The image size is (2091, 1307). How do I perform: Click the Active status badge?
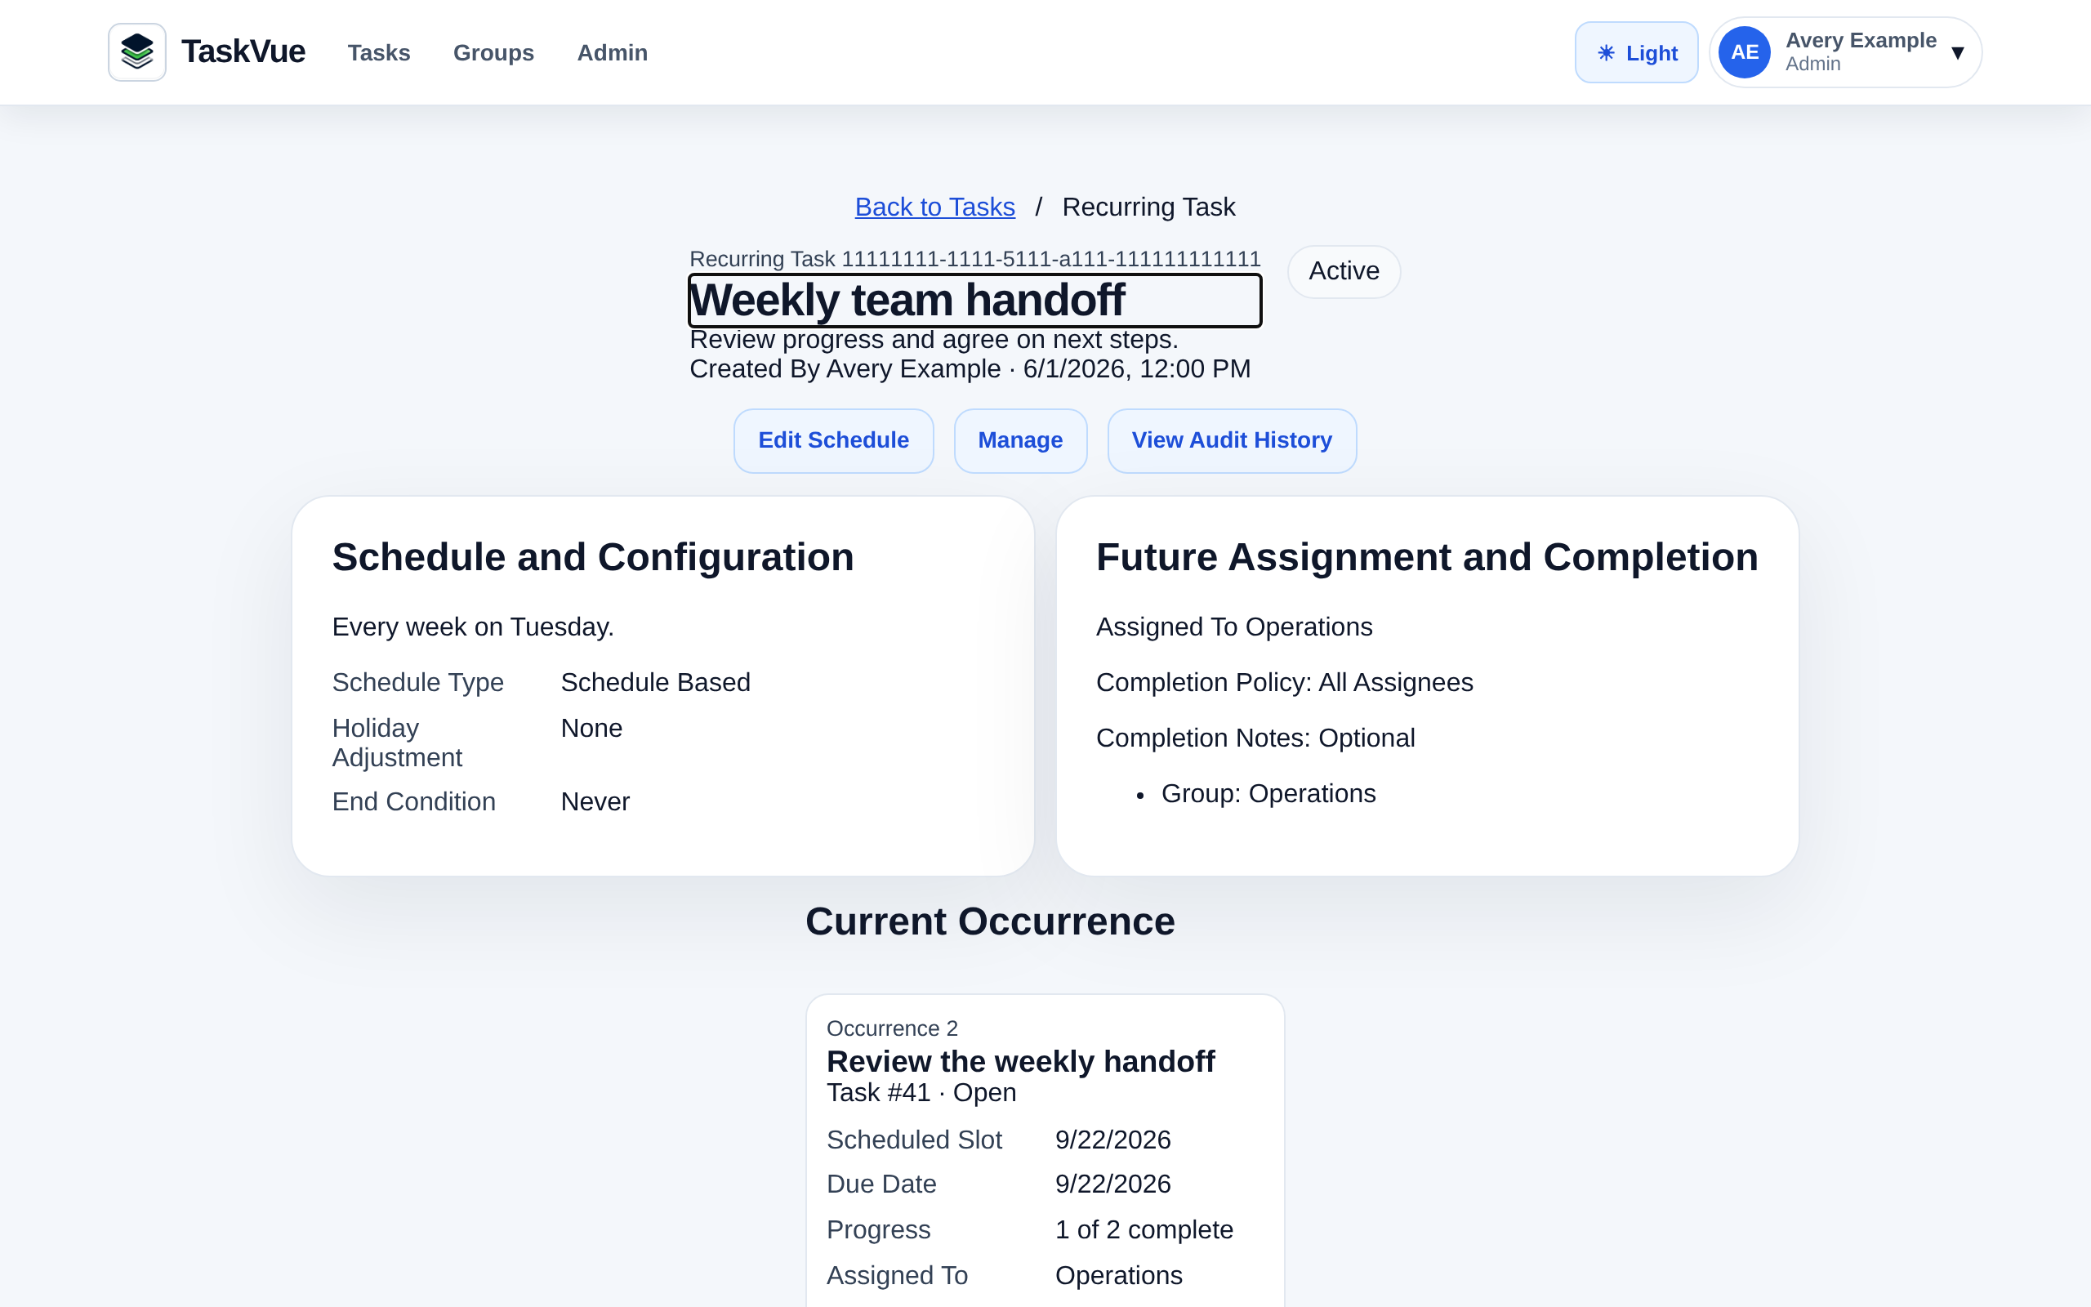1344,271
